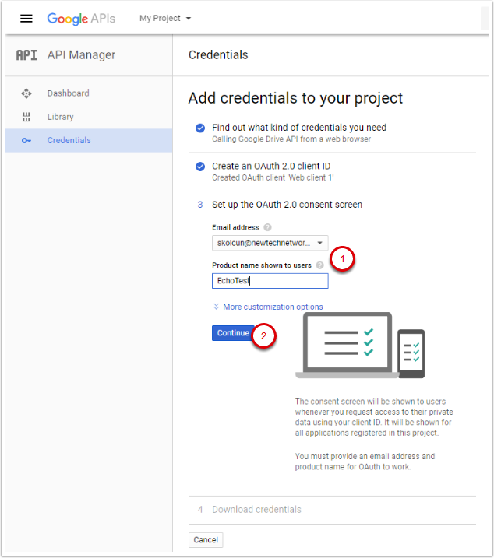Image resolution: width=494 pixels, height=558 pixels.
Task: Select Credentials in the sidebar
Action: click(x=89, y=141)
